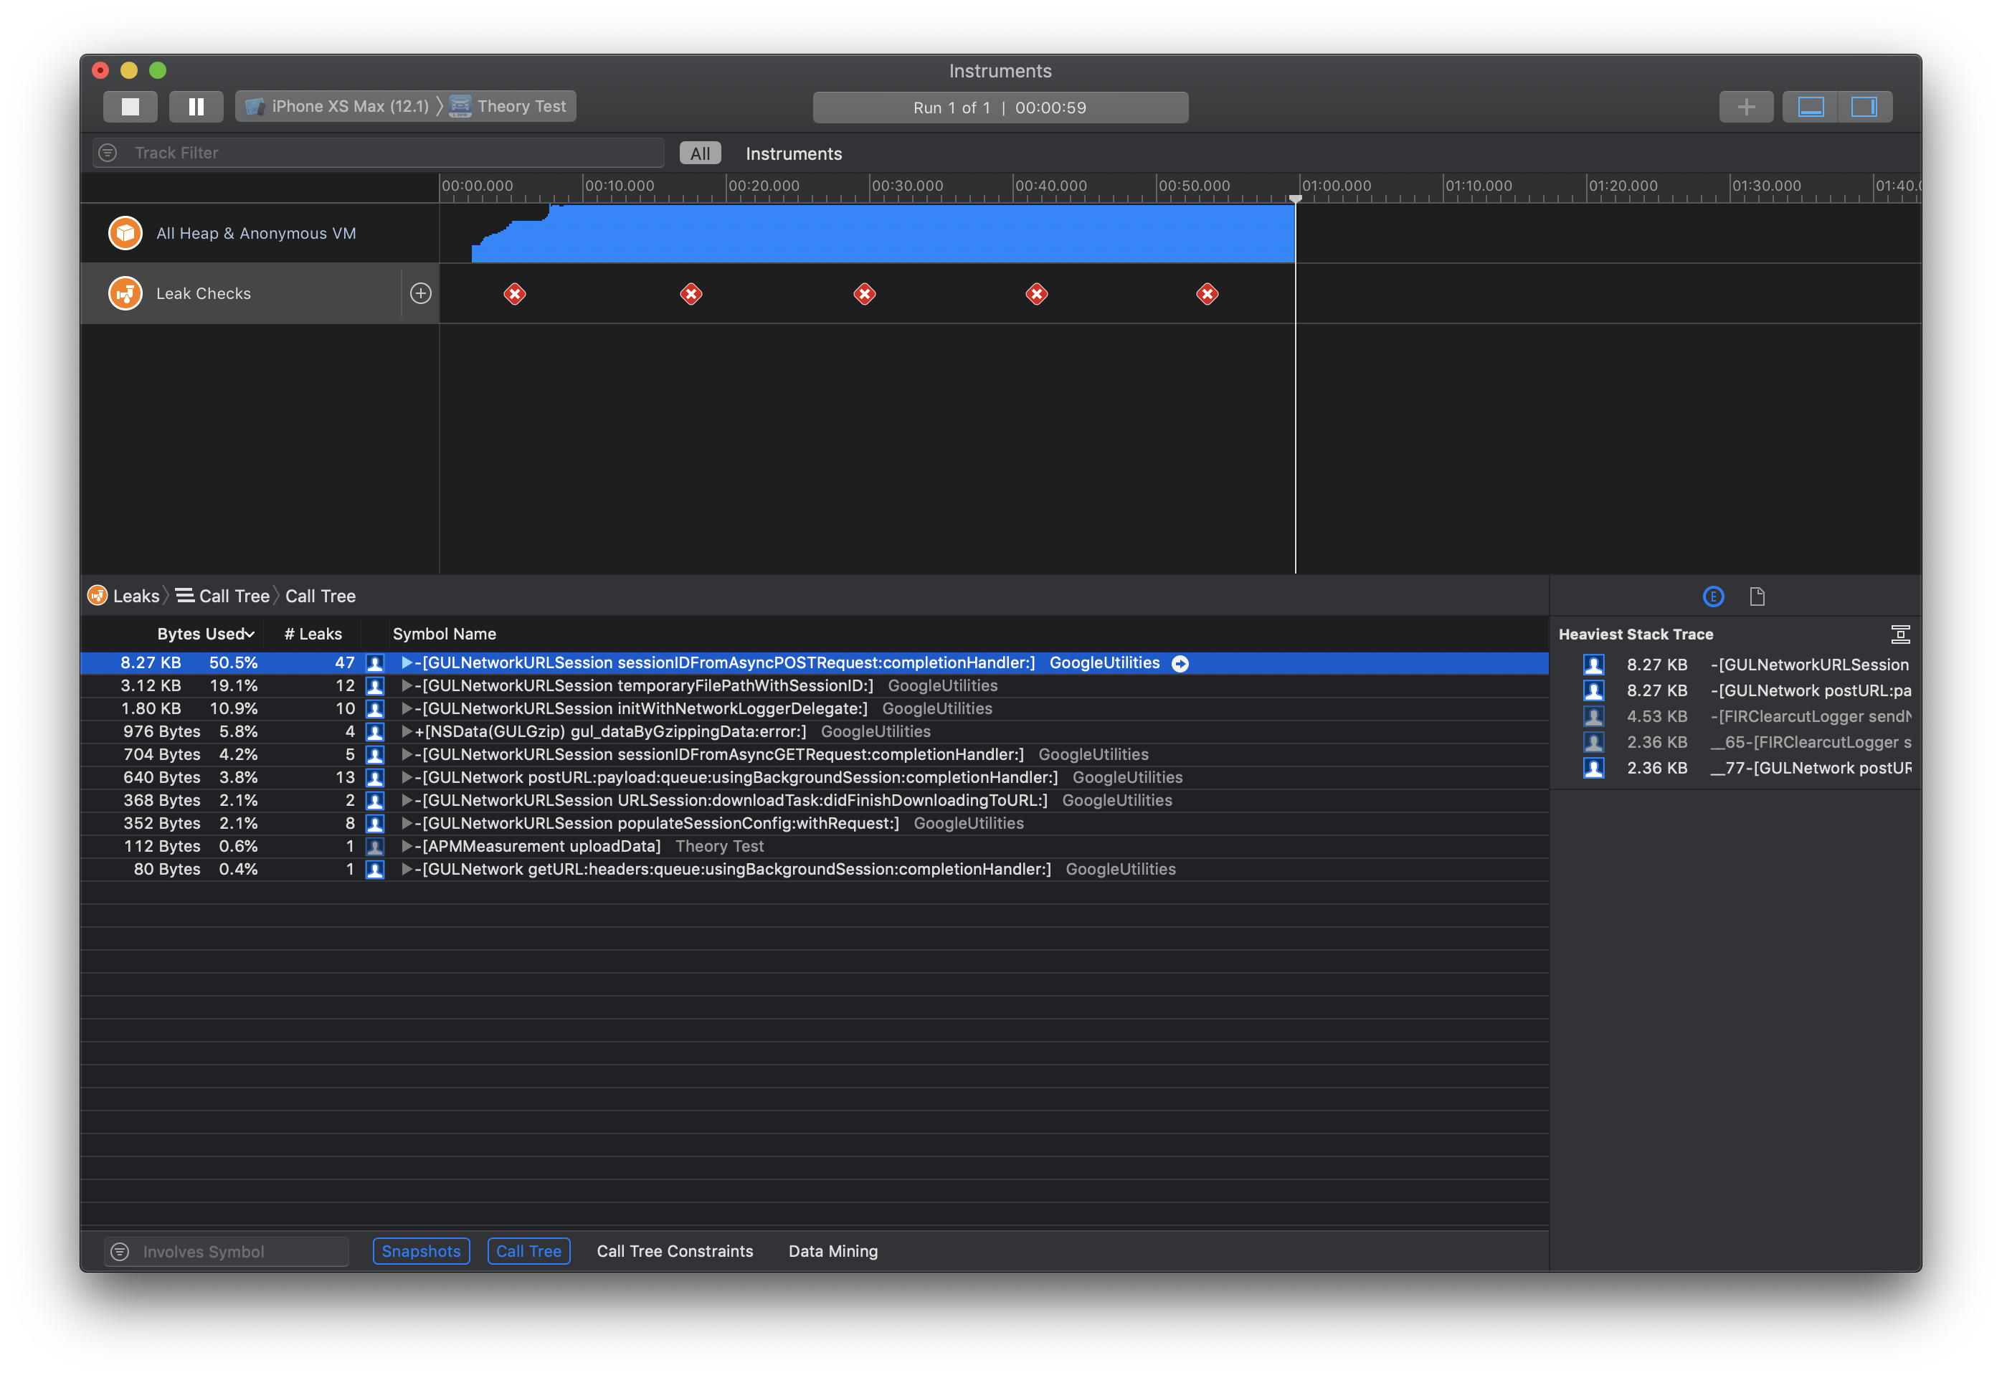Expand the gul_dataByGzippingData row
Viewport: 2002px width, 1378px height.
coord(407,731)
